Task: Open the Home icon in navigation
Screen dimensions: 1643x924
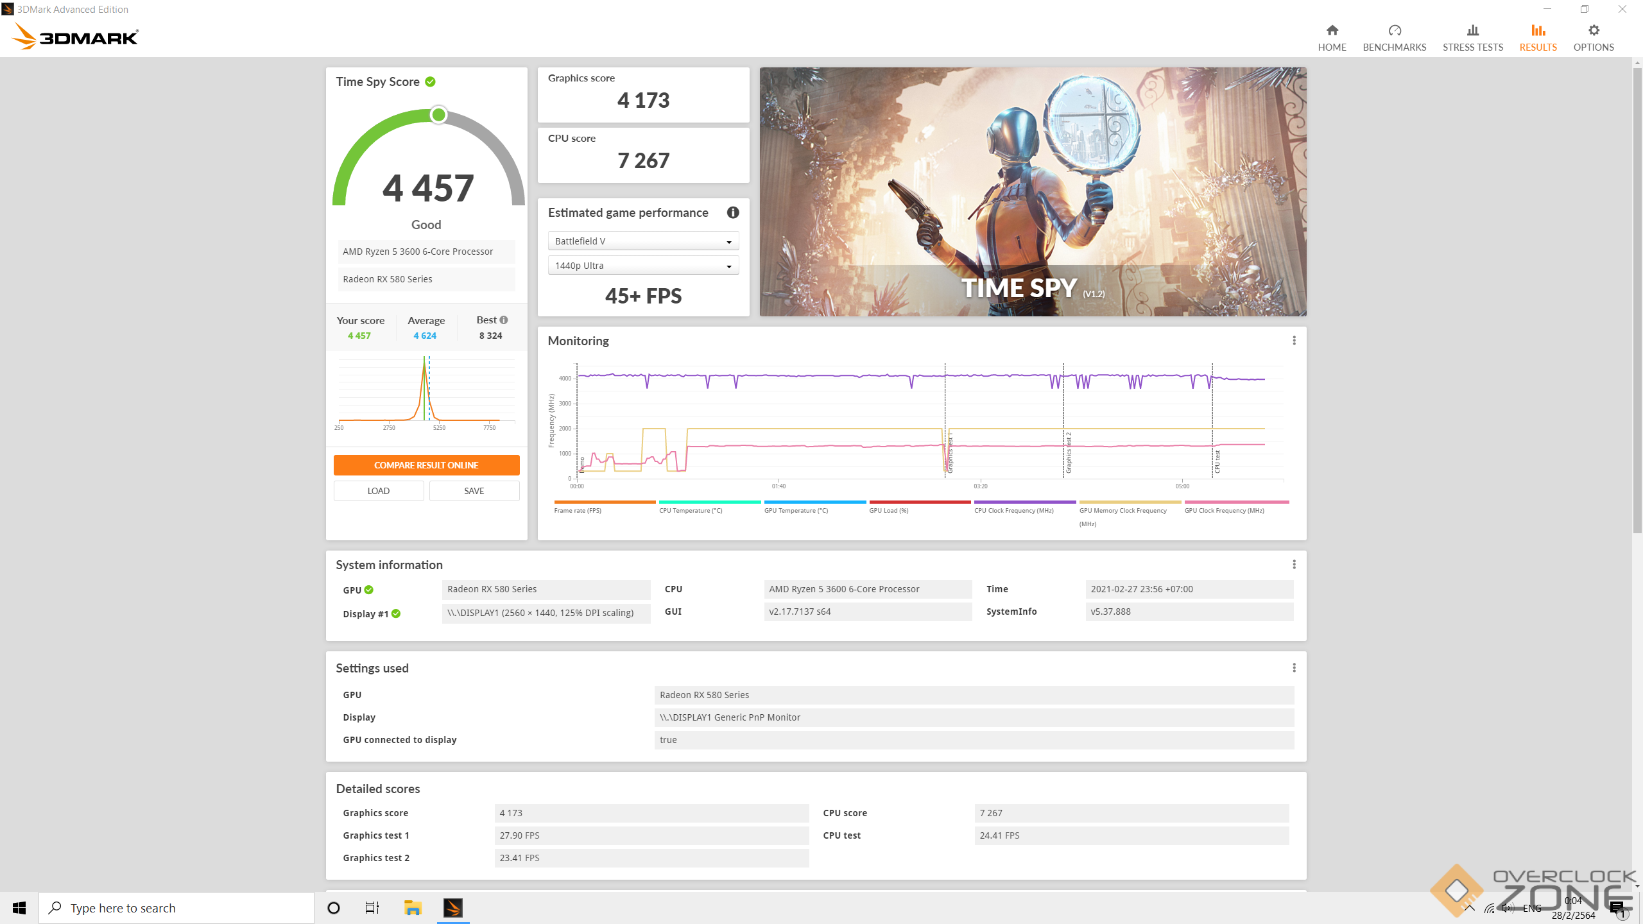Action: (x=1332, y=30)
